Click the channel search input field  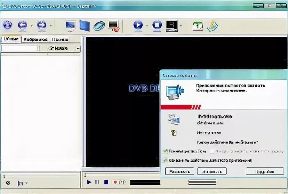(x=20, y=48)
